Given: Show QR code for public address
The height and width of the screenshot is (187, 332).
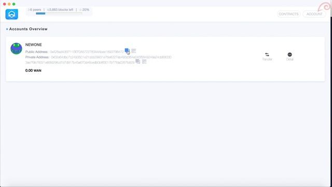Looking at the screenshot, I should tap(134, 51).
